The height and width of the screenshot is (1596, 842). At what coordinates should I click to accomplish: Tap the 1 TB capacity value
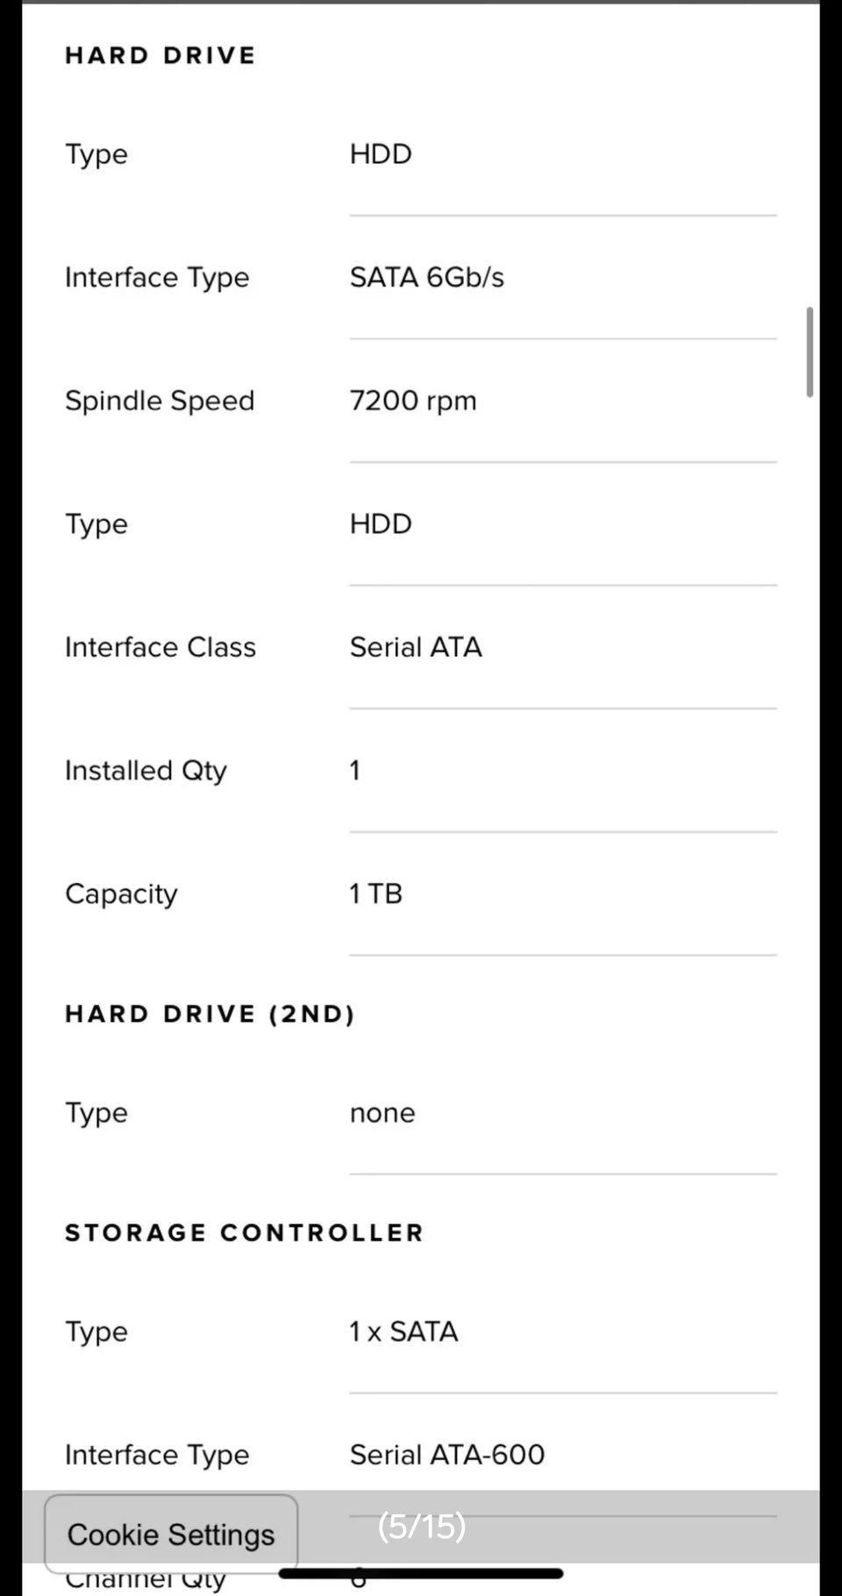tap(375, 894)
